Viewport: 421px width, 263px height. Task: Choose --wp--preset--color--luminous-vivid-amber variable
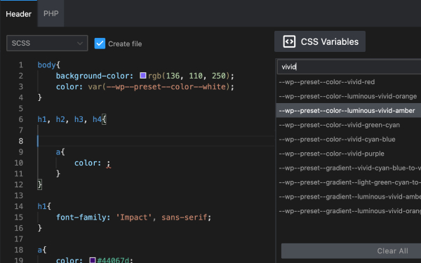coord(349,111)
